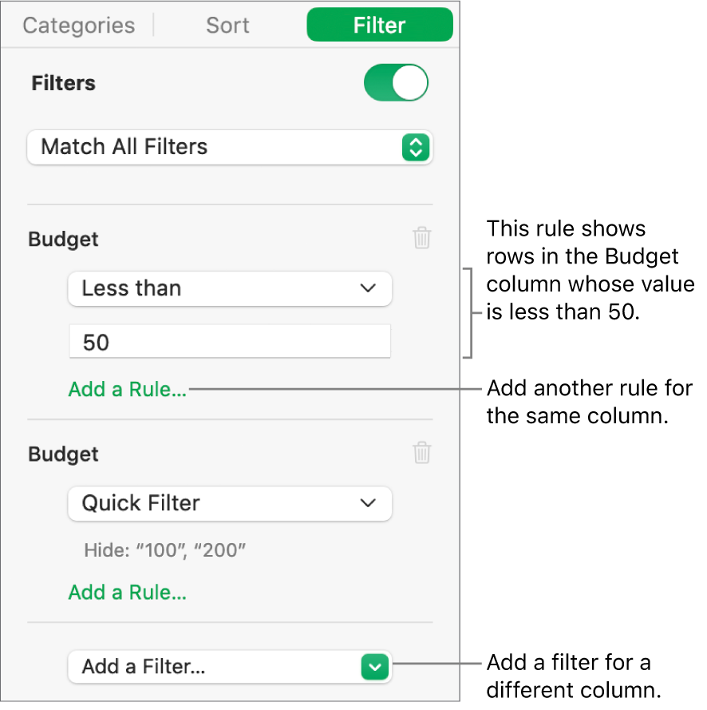Click the chevron on the Quick Filter popup
This screenshot has width=707, height=710.
367,504
